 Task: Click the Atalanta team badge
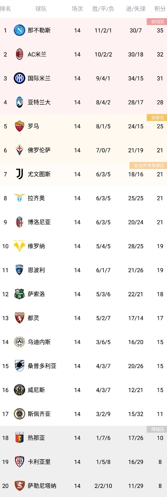pos(19,102)
